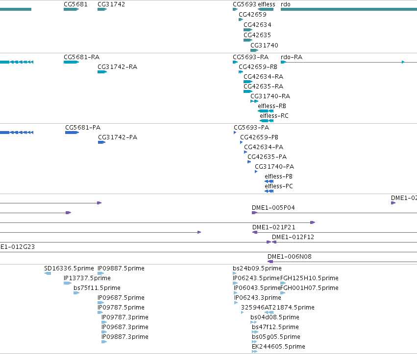
Task: Click the CG31742-PA protein label
Action: (x=118, y=137)
